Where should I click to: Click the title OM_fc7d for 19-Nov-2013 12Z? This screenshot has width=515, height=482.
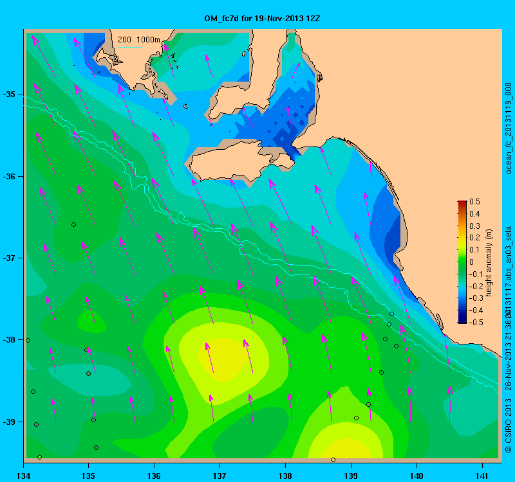262,19
